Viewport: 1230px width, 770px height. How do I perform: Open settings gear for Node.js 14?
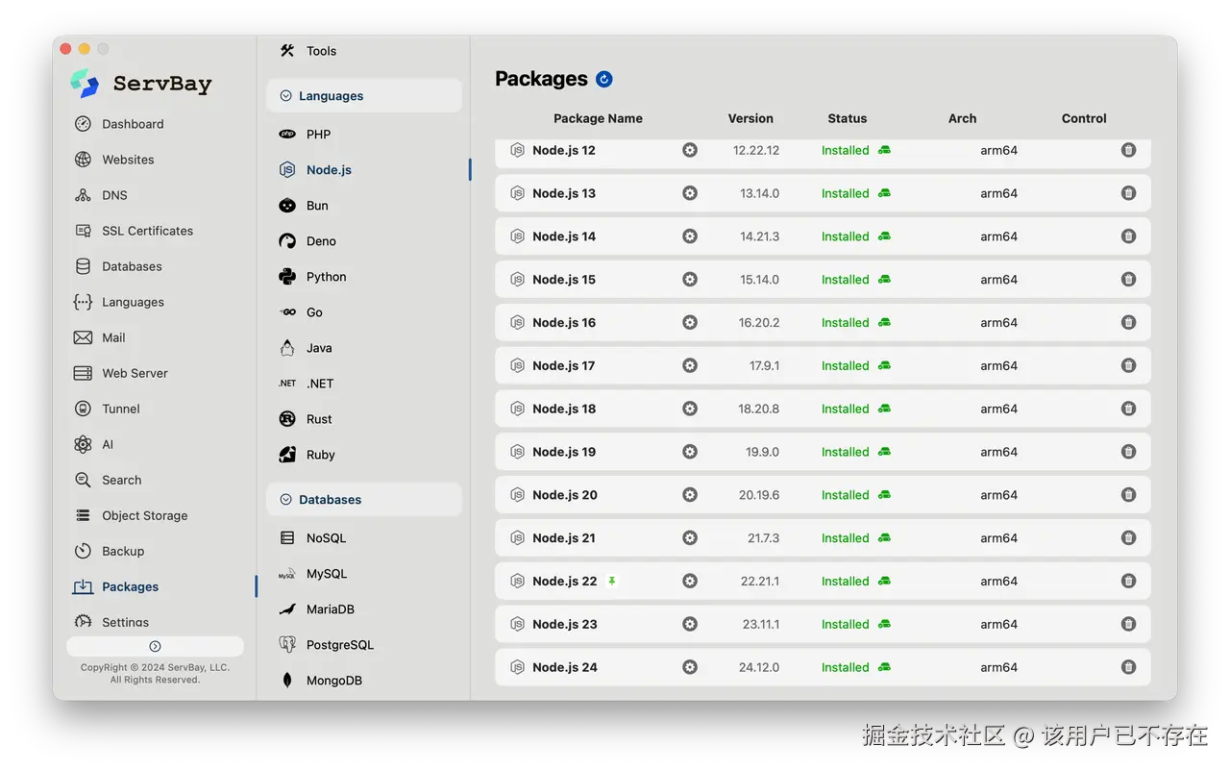click(690, 236)
